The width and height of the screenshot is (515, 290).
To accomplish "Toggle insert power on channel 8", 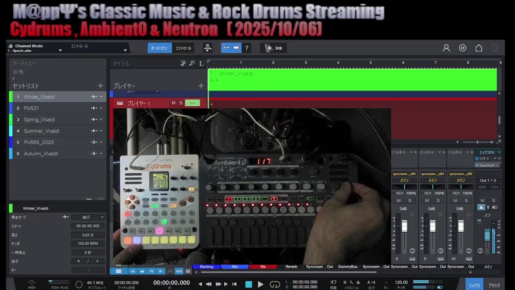I will pyautogui.click(x=393, y=152).
